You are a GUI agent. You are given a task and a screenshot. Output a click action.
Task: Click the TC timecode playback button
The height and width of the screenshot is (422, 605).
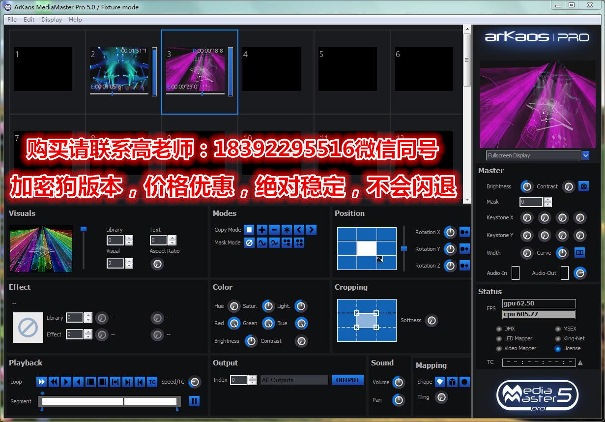(x=152, y=382)
